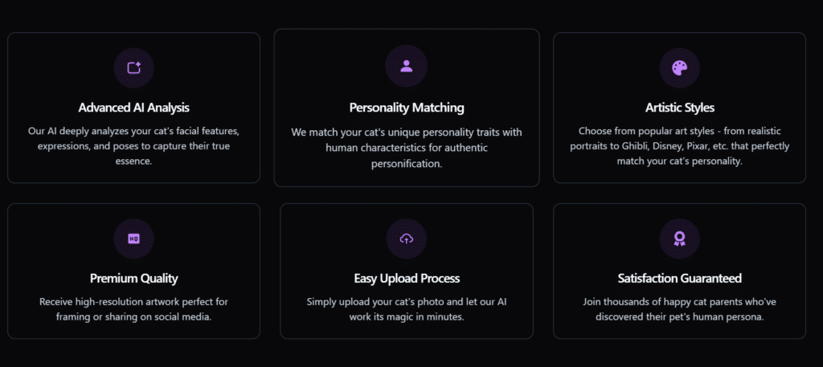Click the Ghibli, Disney, Pixar styles description
This screenshot has height=367, width=823.
click(679, 145)
